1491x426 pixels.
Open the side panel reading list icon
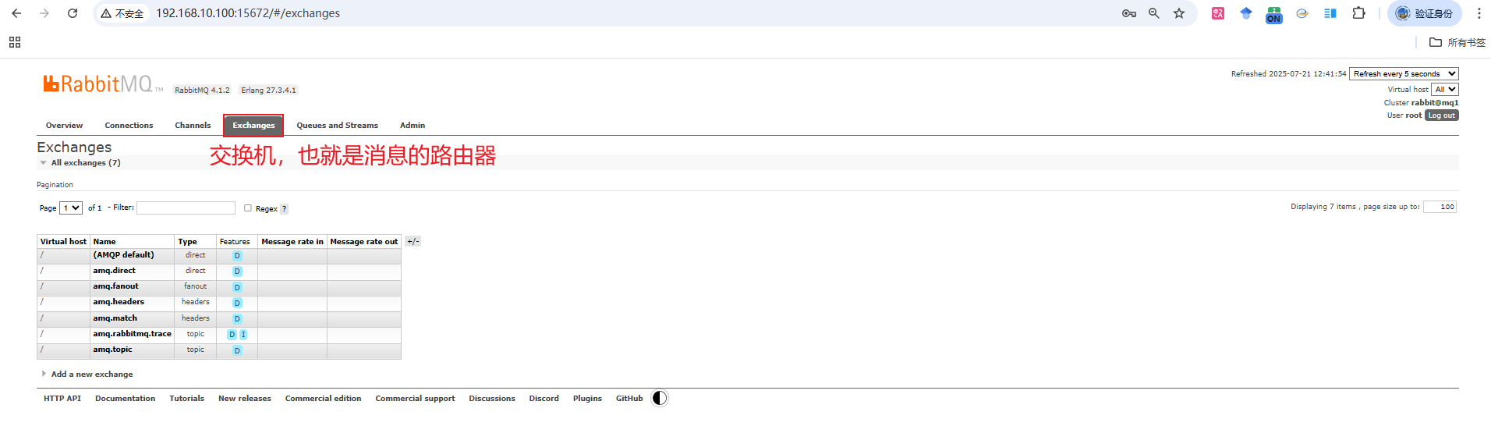[1330, 13]
